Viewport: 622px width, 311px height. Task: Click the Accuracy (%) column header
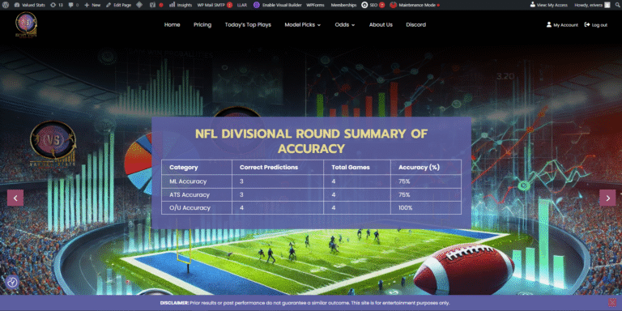tap(419, 168)
